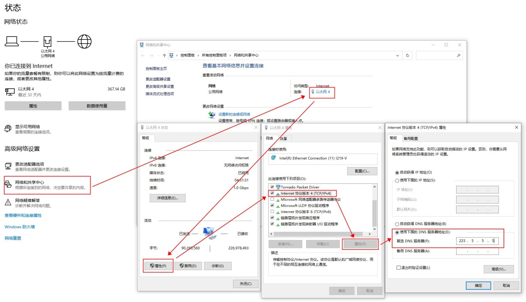Screen dimensions: 526x302
Task: Click the back arrow in Network and Sharing Center
Action: click(143, 55)
